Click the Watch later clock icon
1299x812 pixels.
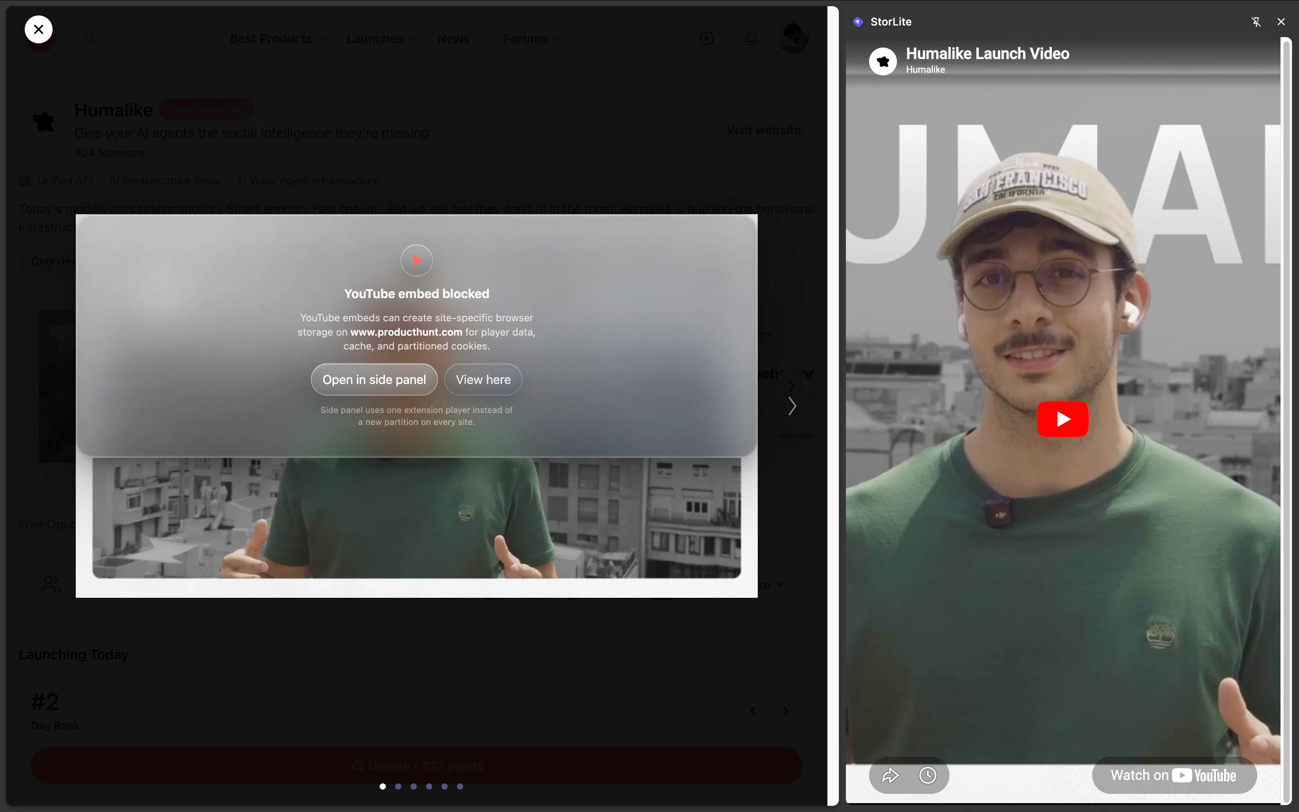[927, 776]
